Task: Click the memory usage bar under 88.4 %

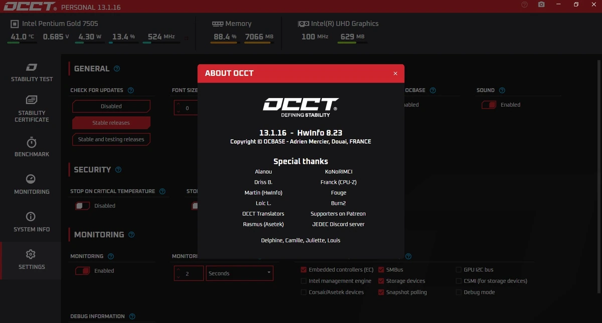Action: pyautogui.click(x=224, y=43)
